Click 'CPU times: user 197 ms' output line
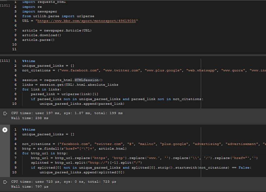 67,113
